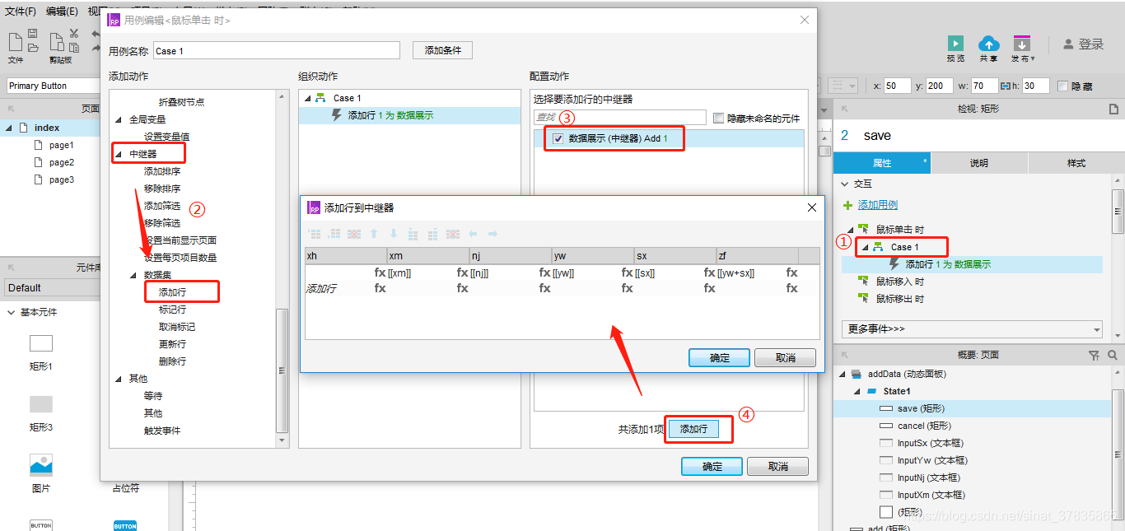This screenshot has height=531, width=1125.
Task: Click the move column left arrow icon
Action: point(473,235)
